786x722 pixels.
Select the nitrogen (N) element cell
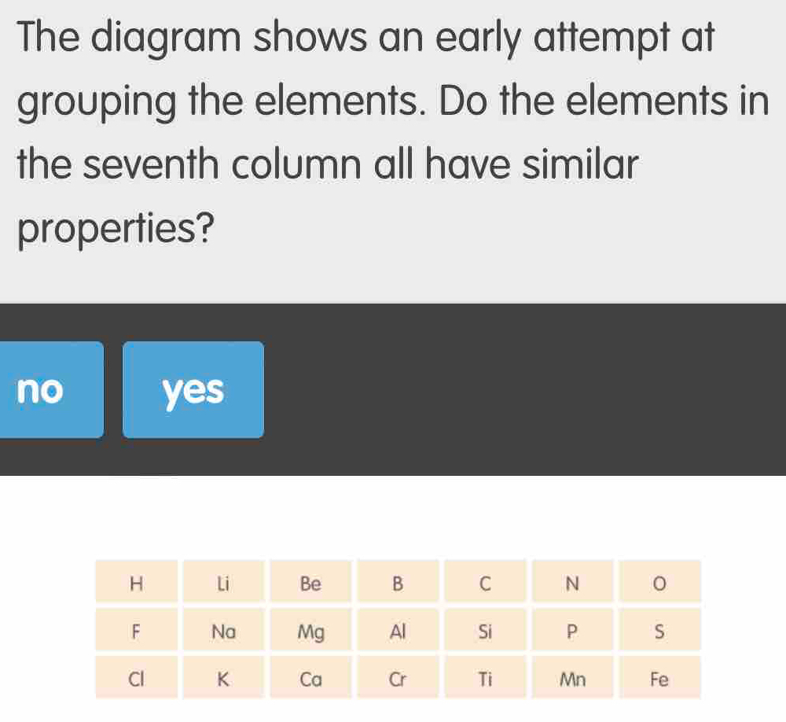pyautogui.click(x=571, y=584)
